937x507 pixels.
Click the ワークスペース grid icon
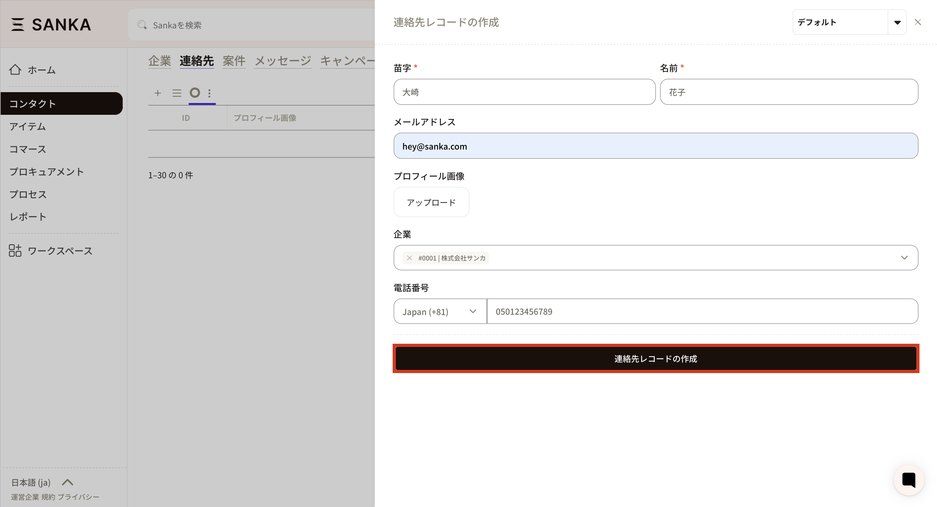[15, 250]
